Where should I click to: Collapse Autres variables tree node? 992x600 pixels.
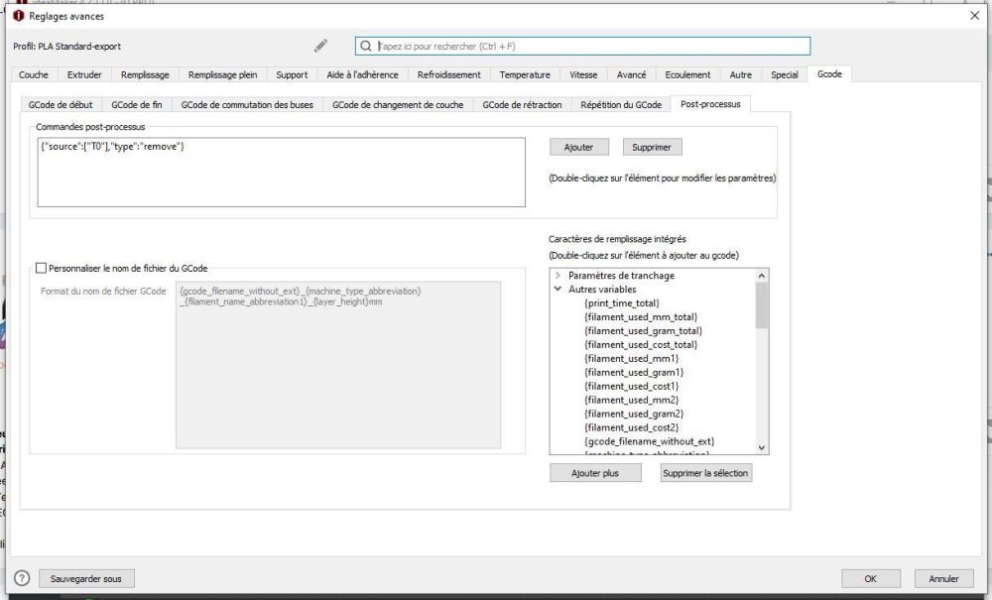(558, 289)
